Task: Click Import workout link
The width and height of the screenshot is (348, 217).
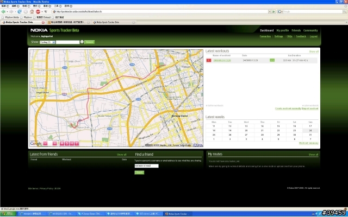Action: (x=310, y=108)
